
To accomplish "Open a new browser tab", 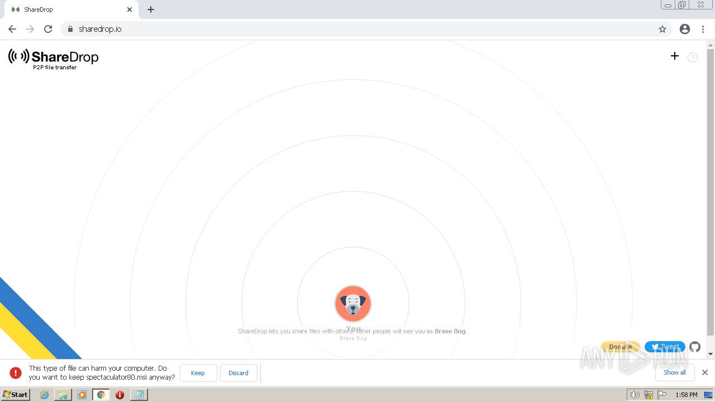I will pos(151,9).
